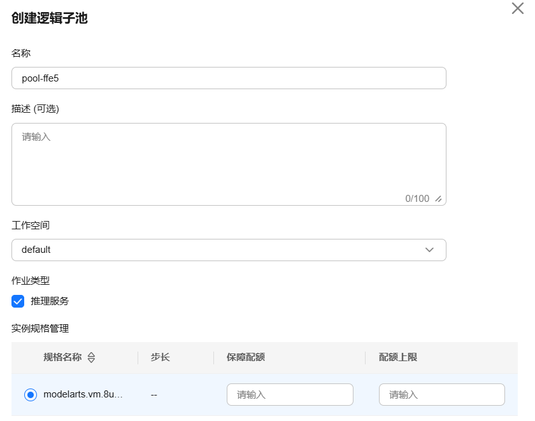Click the 规格名称 sort icon
The height and width of the screenshot is (421, 535).
click(91, 357)
